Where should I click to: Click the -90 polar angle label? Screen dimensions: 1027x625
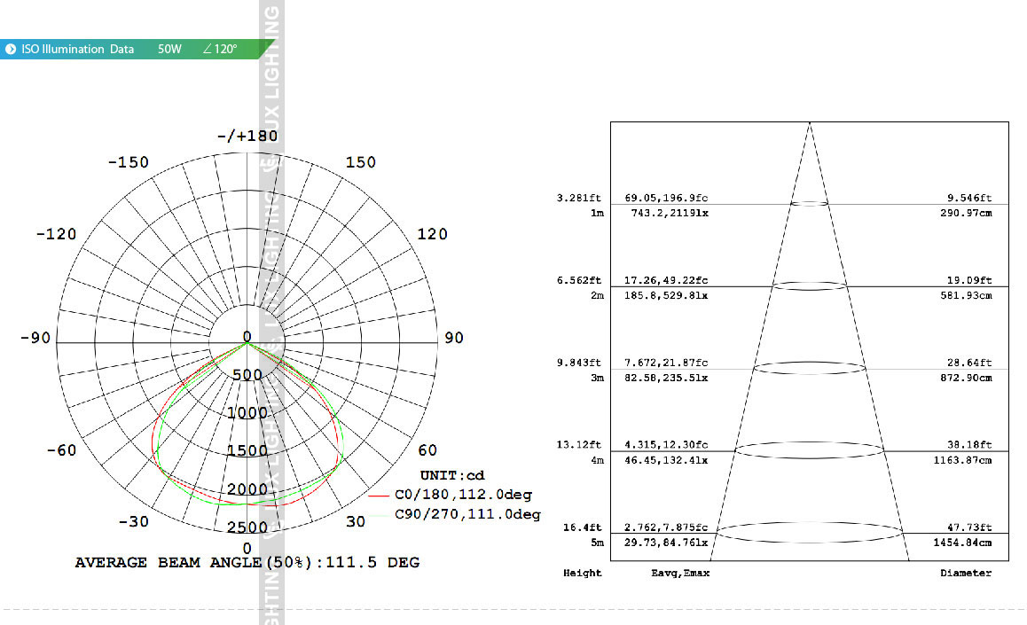tap(35, 338)
